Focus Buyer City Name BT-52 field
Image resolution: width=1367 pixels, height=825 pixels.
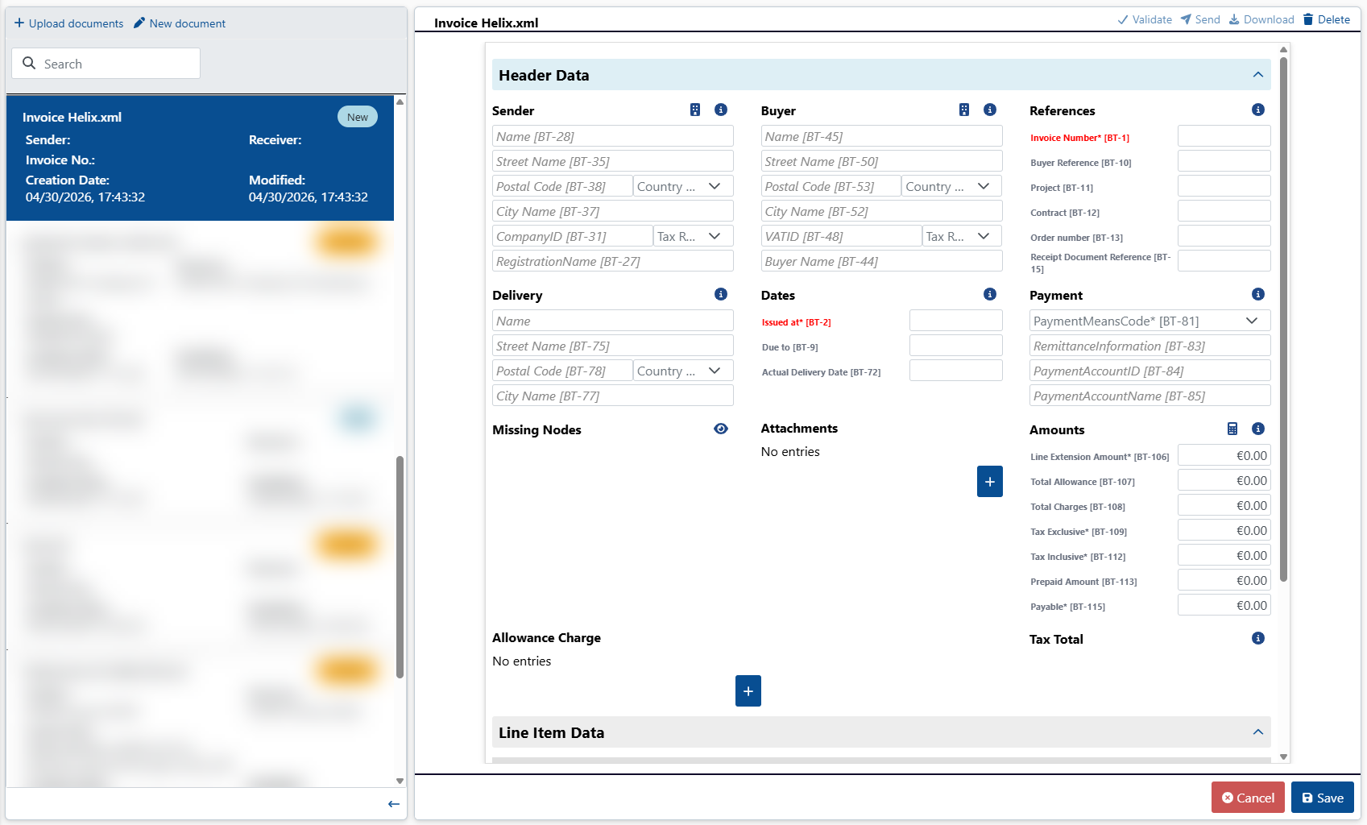coord(882,211)
